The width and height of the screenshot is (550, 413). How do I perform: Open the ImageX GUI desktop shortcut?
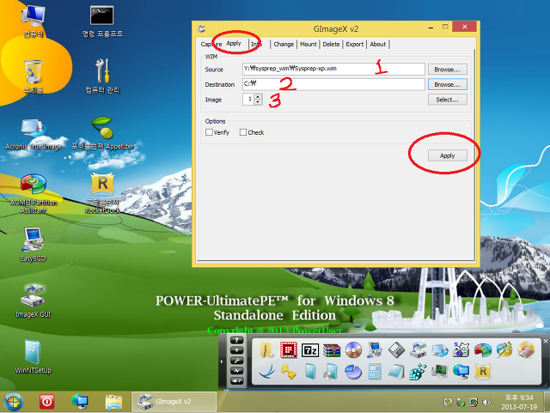(x=34, y=301)
